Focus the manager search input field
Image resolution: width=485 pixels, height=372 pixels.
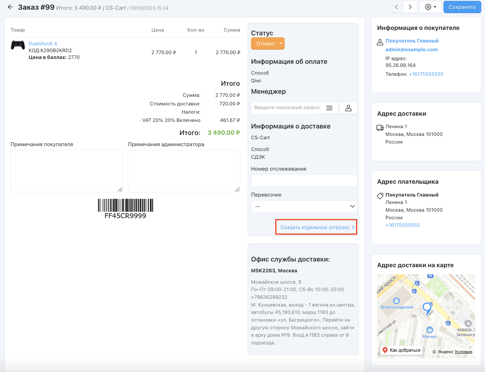[x=286, y=108]
